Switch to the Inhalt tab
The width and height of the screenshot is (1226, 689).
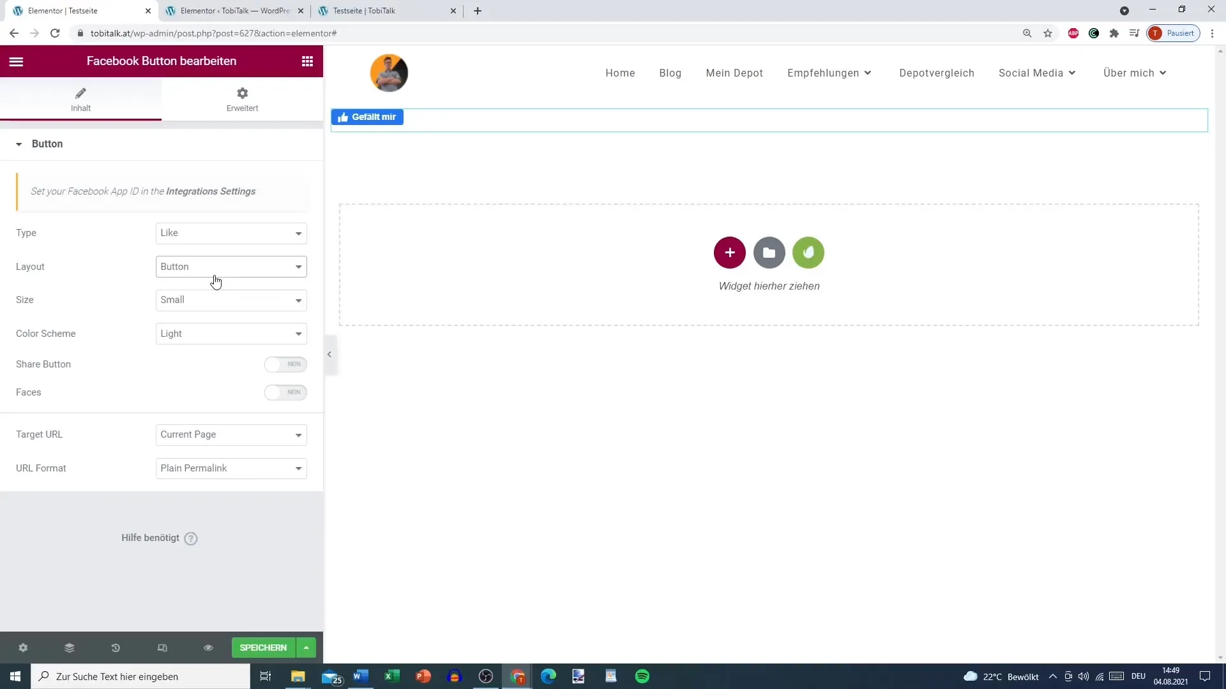[80, 100]
